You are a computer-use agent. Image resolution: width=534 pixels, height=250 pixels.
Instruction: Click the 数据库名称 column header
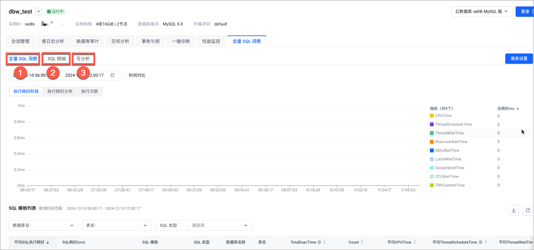pos(236,242)
